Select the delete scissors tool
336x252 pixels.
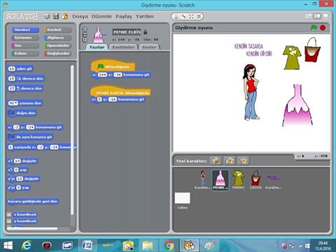184,16
